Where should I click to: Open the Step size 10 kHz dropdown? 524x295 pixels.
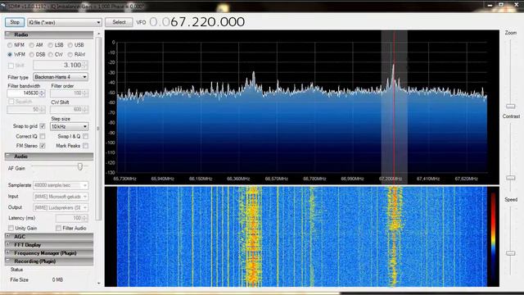point(69,126)
